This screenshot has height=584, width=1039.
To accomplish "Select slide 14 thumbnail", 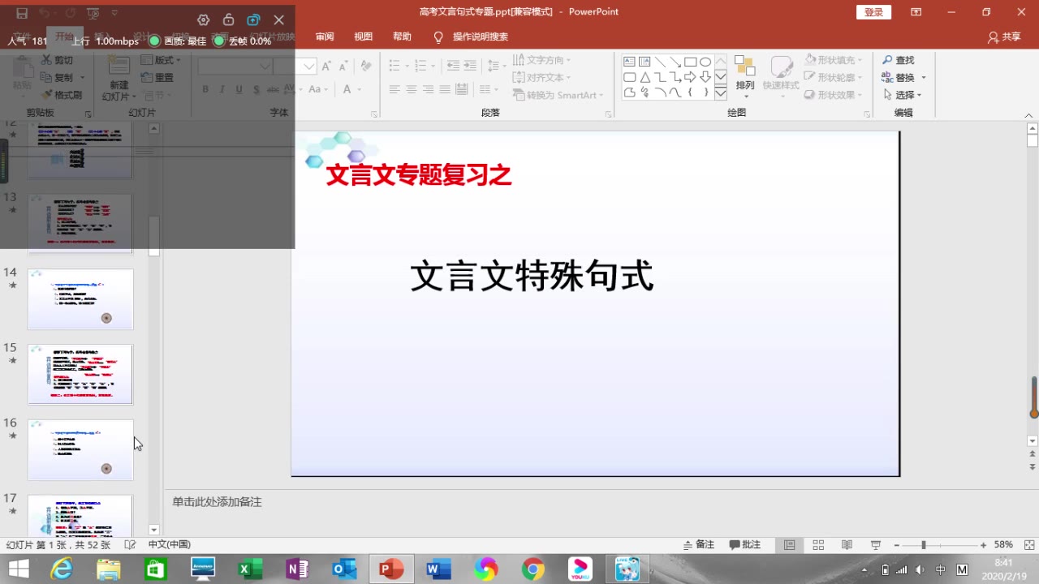I will tap(80, 299).
